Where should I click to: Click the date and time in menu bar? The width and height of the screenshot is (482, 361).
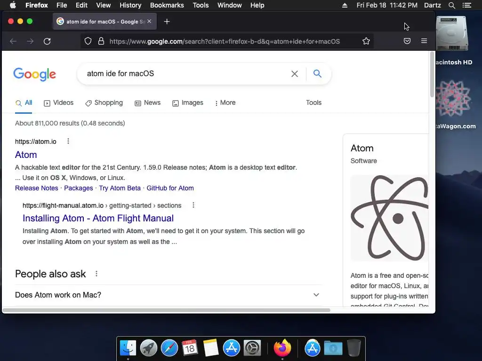pos(387,5)
